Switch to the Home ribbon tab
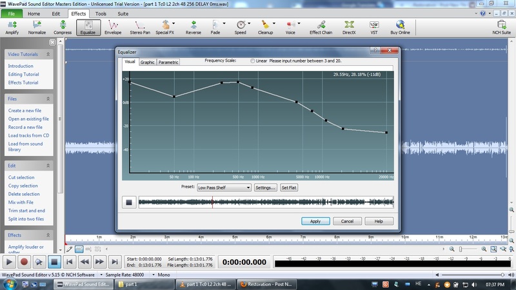Screen dimensions: 516x290 (x=34, y=14)
